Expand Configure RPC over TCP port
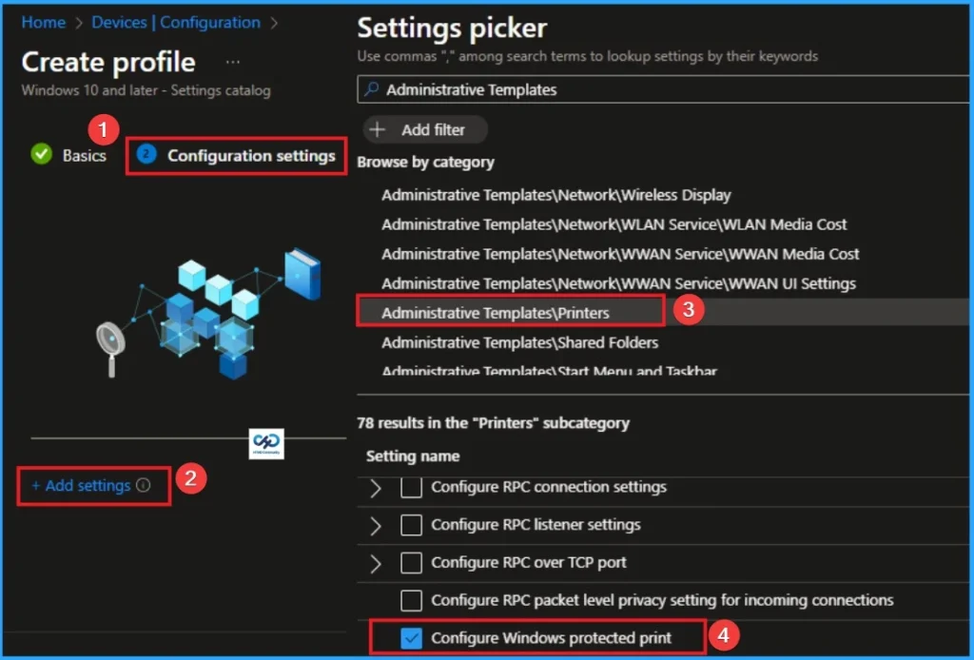Viewport: 974px width, 660px height. pos(379,562)
